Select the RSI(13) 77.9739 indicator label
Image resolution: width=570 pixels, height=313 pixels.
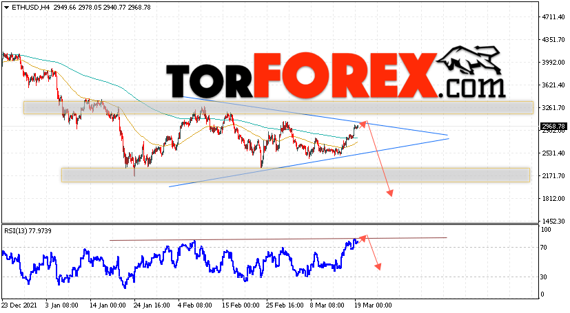click(x=28, y=230)
